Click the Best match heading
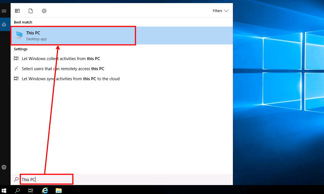This screenshot has width=324, height=194. 23,22
